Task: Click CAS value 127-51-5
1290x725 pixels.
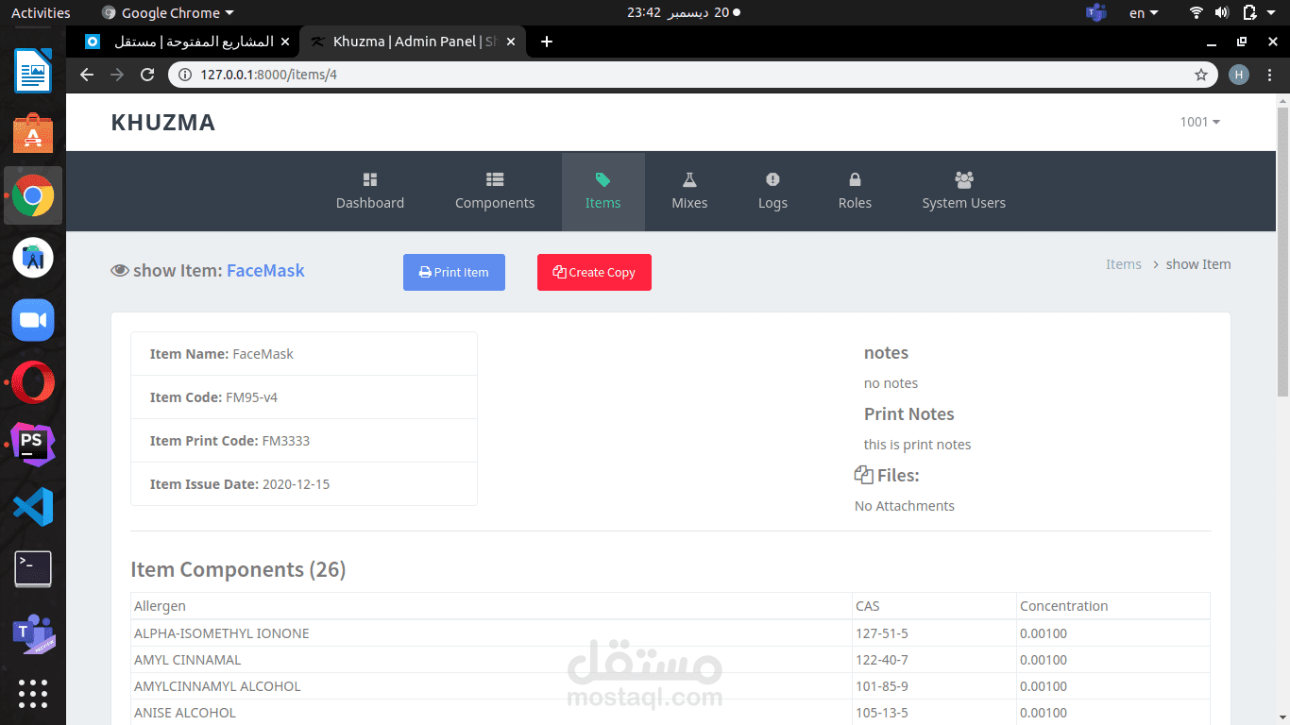Action: (881, 633)
